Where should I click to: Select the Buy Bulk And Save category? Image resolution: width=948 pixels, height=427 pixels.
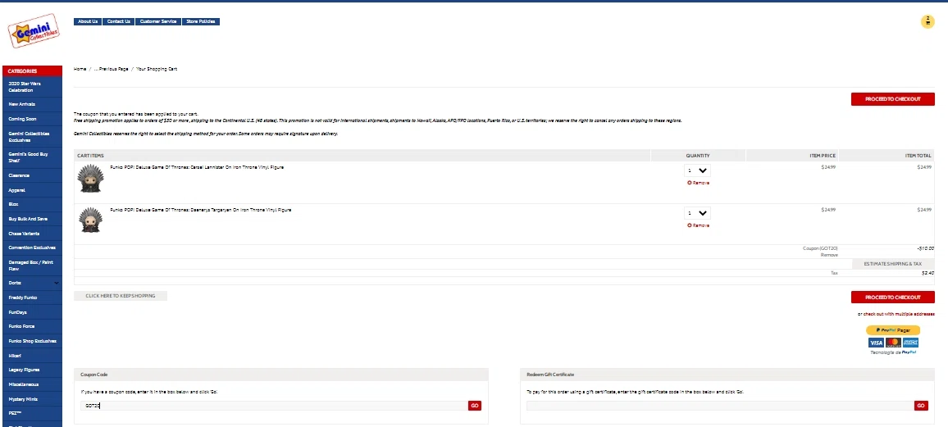click(32, 220)
